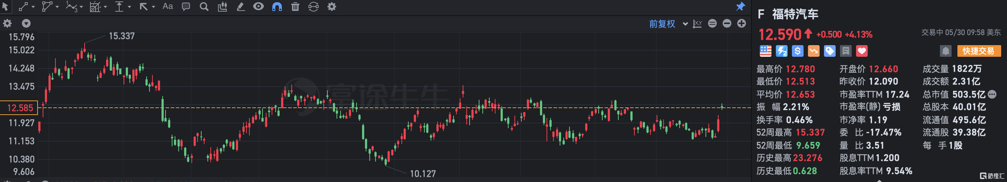The width and height of the screenshot is (1007, 182).
Task: Select the wave 1-3 pattern tool
Action: [71, 7]
